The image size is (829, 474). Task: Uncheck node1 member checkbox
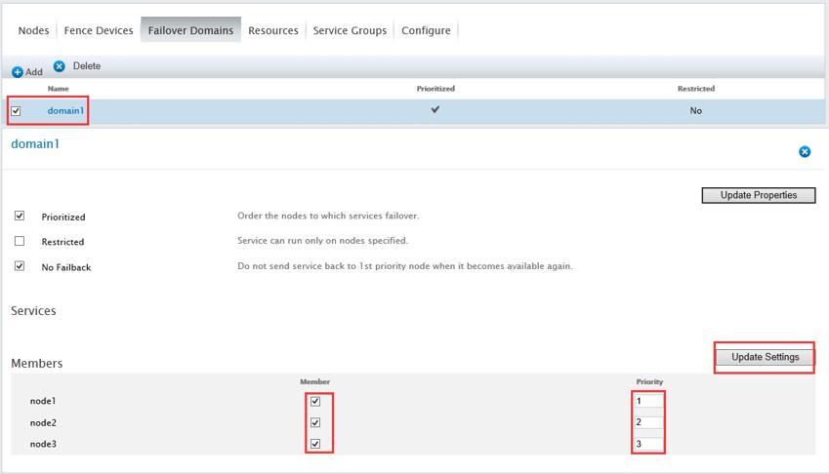click(x=314, y=401)
